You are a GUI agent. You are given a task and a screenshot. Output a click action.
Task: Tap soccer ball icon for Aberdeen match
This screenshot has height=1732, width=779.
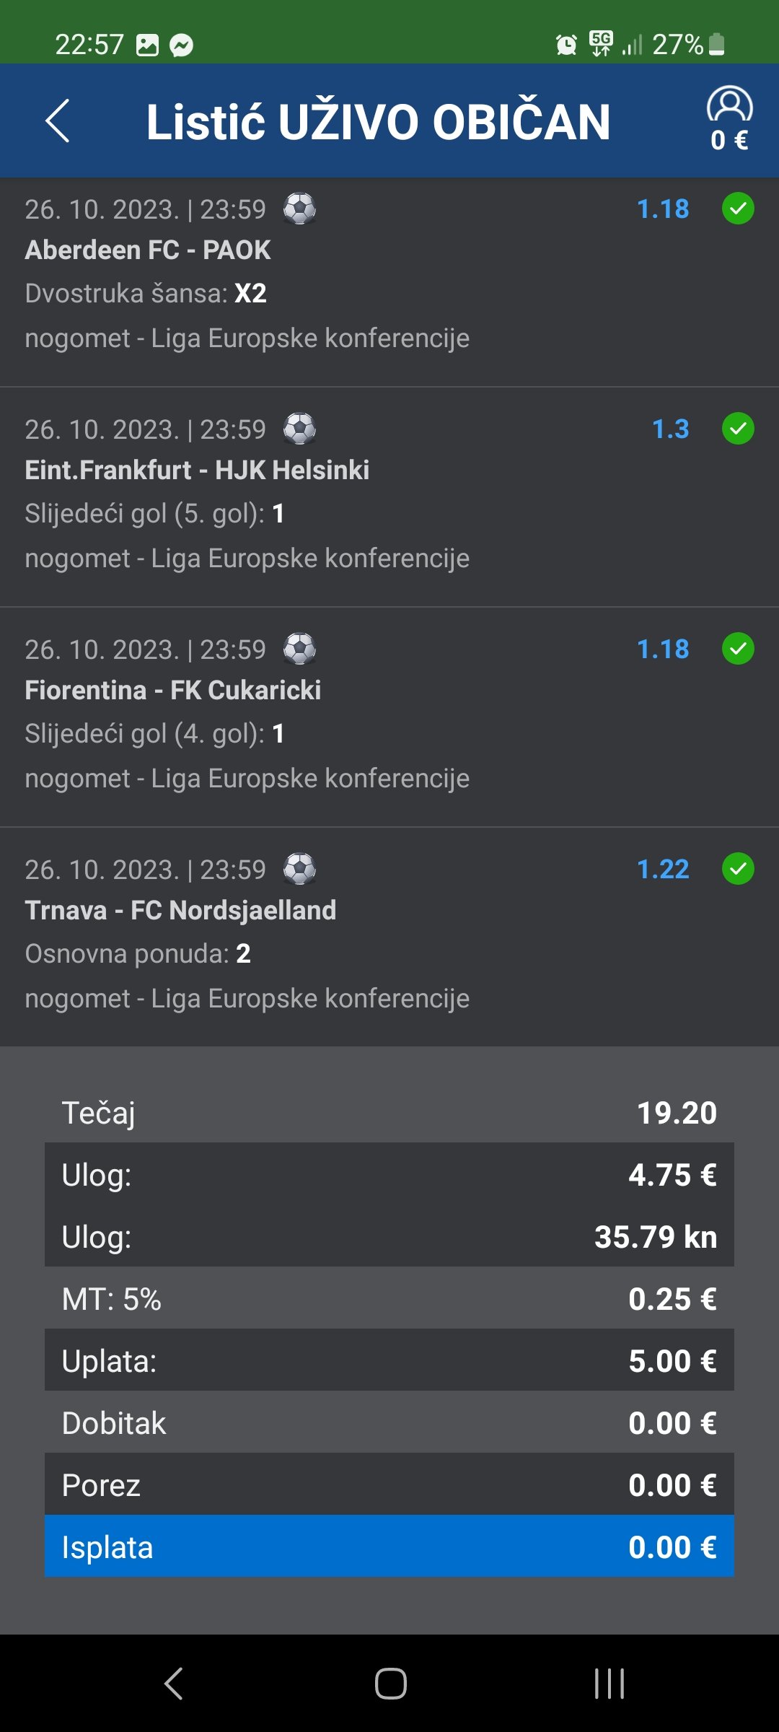point(299,209)
